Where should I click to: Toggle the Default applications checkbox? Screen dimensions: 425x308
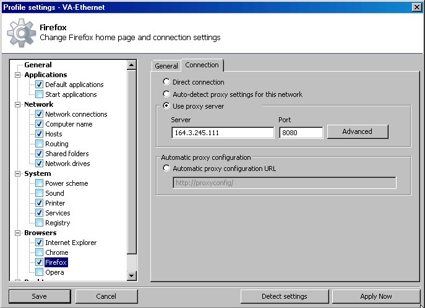[x=39, y=85]
